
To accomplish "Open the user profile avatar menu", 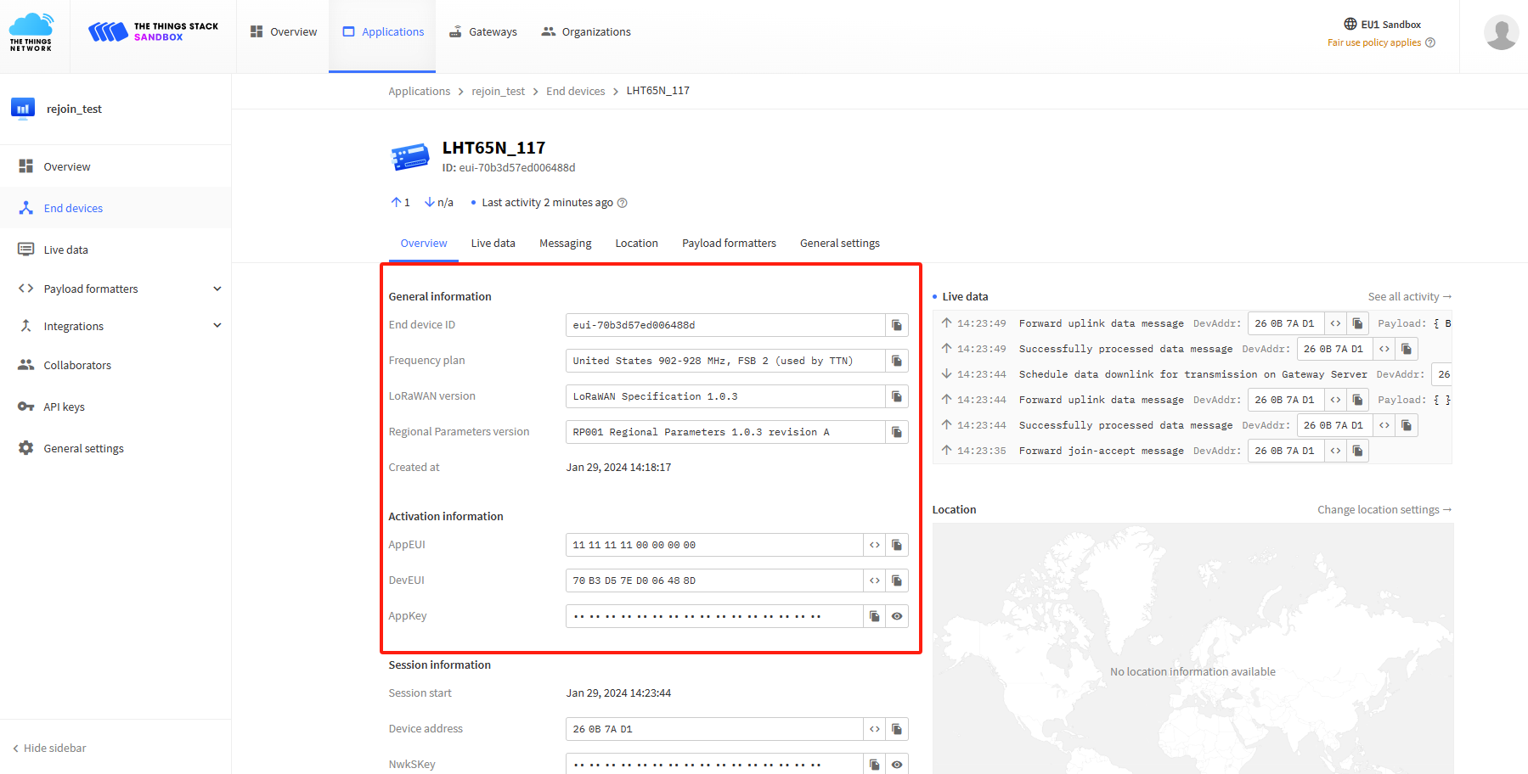I will tap(1501, 32).
